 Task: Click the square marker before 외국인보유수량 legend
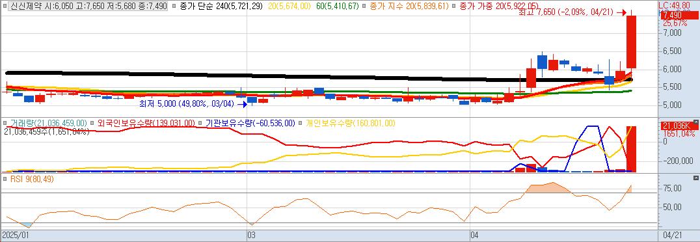(x=92, y=123)
